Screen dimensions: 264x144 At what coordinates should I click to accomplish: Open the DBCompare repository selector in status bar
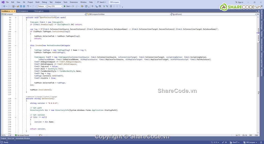tap(250, 142)
